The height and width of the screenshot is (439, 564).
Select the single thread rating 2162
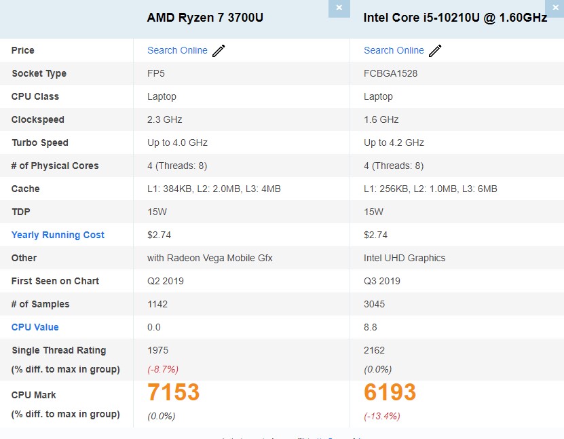[x=374, y=350]
